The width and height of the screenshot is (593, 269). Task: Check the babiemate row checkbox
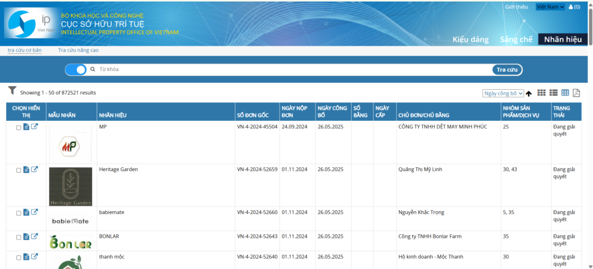click(x=19, y=213)
